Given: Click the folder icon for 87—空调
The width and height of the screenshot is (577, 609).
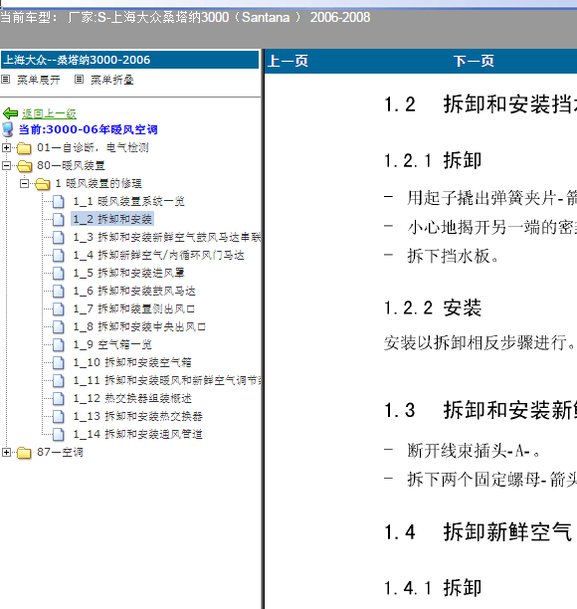Looking at the screenshot, I should pyautogui.click(x=24, y=453).
